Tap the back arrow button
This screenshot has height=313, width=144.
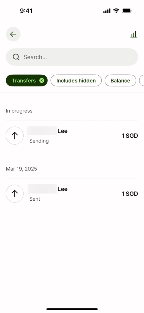(x=13, y=34)
